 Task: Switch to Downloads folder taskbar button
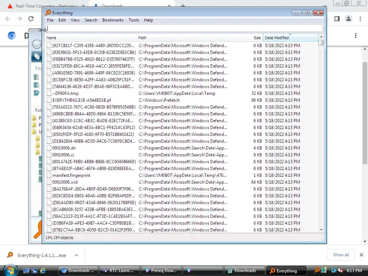pyautogui.click(x=245, y=271)
